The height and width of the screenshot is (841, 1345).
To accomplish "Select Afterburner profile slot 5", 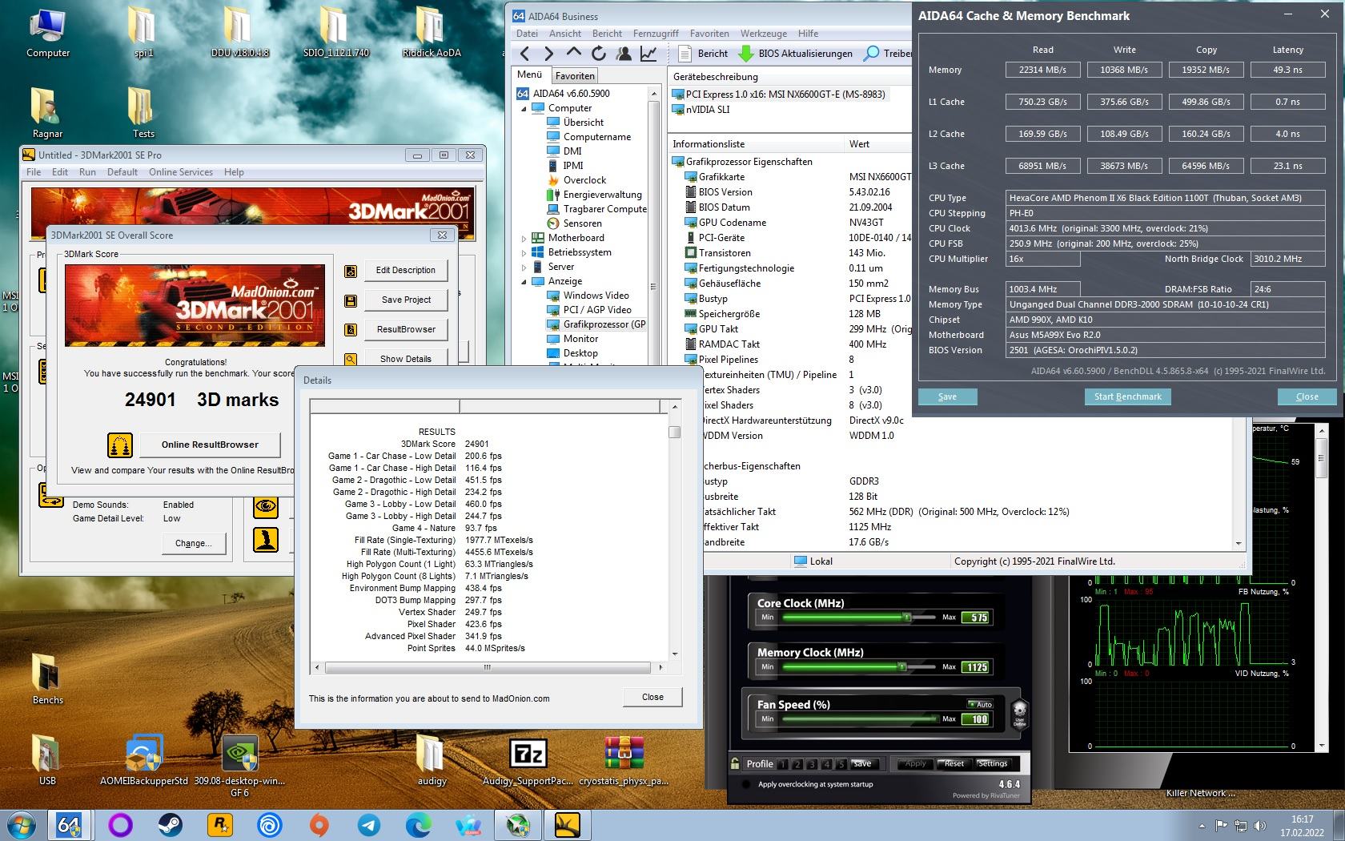I will (841, 764).
